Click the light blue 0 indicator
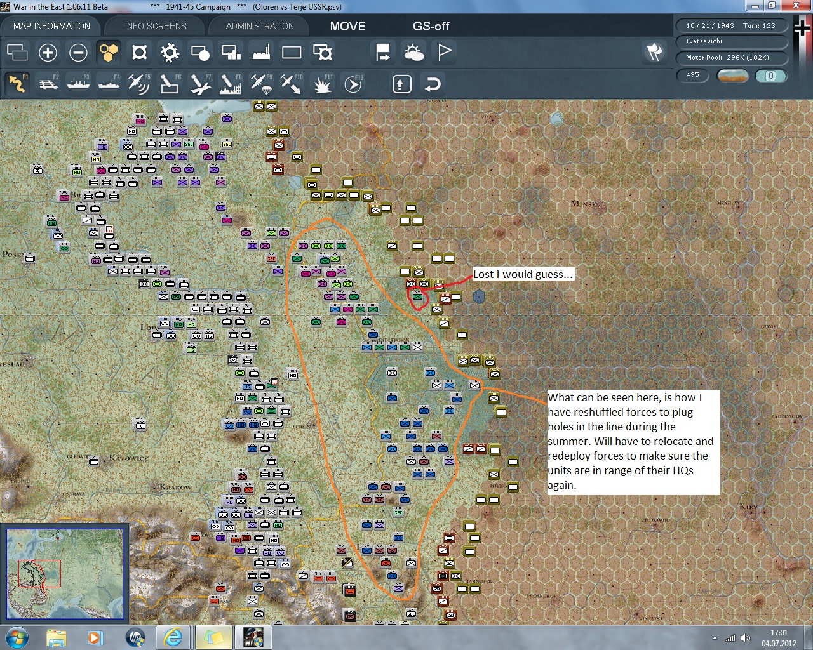Image resolution: width=813 pixels, height=650 pixels. tap(770, 76)
